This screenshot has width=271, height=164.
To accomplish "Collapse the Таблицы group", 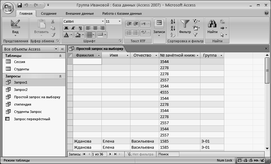I will [x=60, y=56].
